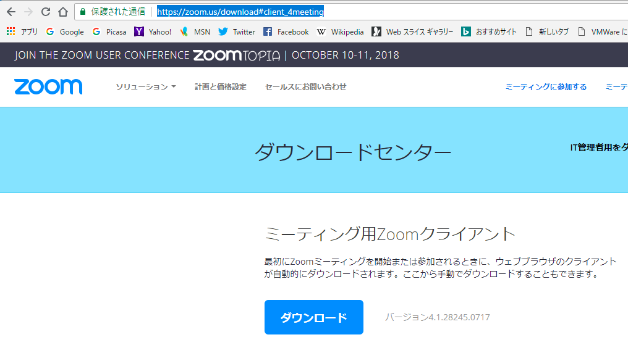The width and height of the screenshot is (628, 353).
Task: Open the Facebook bookmark
Action: point(286,31)
